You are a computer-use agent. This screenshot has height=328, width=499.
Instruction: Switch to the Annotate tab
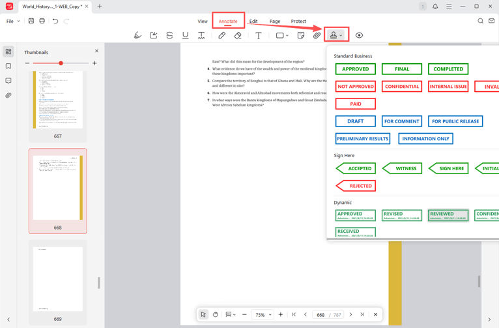[228, 22]
